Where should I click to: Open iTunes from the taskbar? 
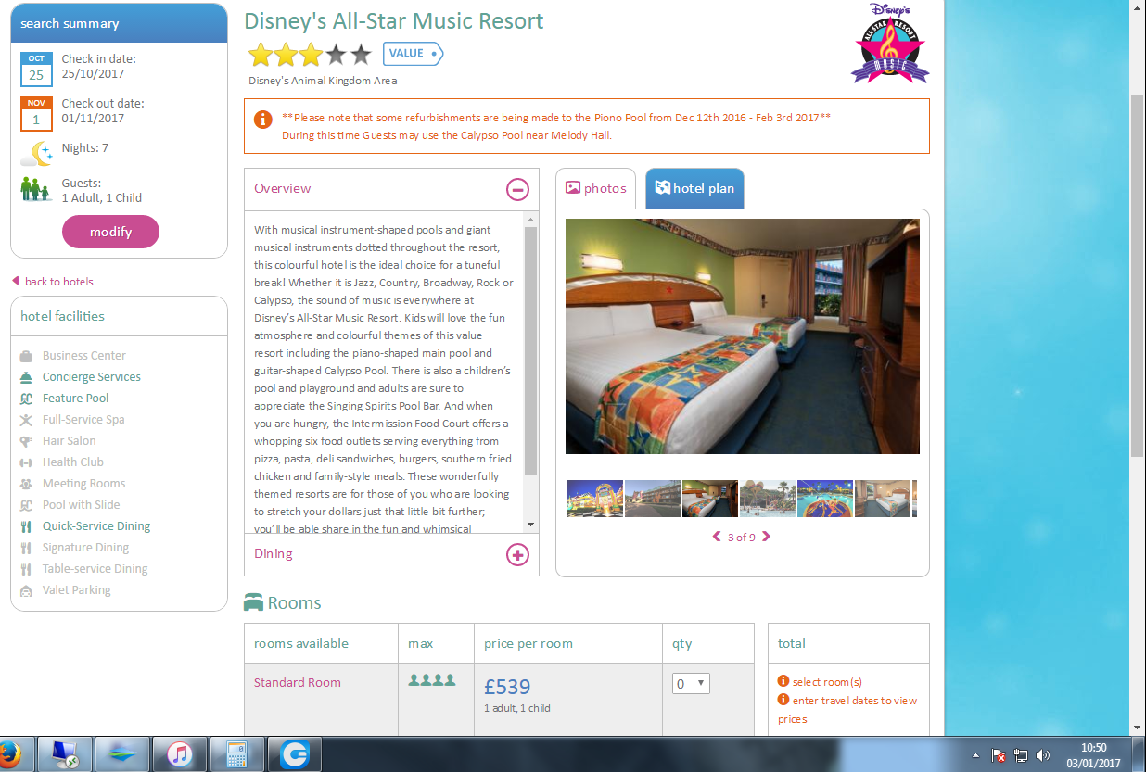(180, 753)
